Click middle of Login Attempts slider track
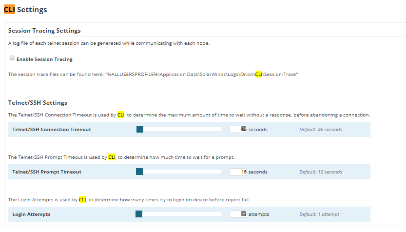The image size is (406, 232). coord(179,214)
